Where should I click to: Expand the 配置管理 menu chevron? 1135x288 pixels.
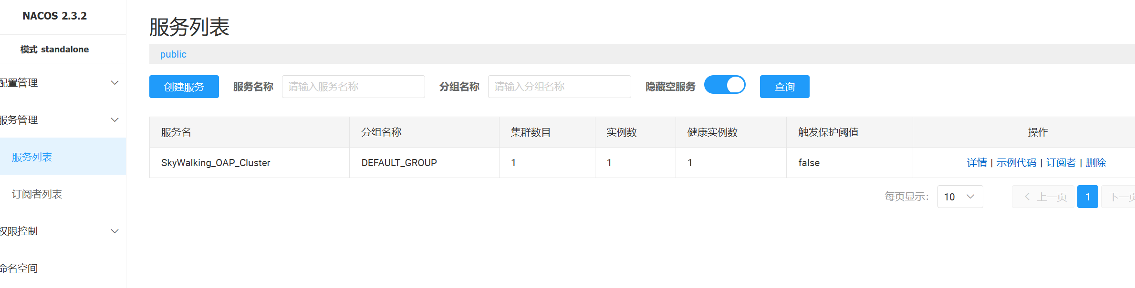pyautogui.click(x=115, y=83)
